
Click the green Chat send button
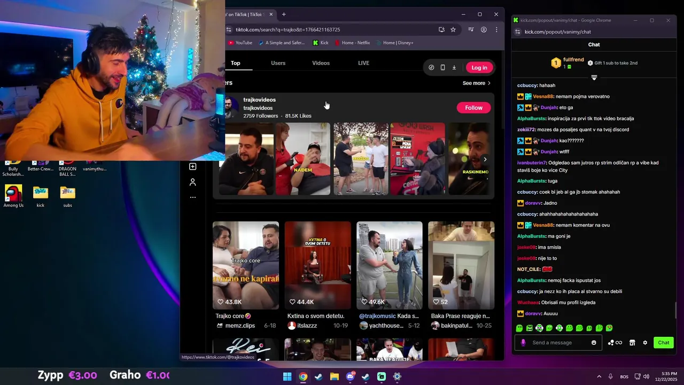pyautogui.click(x=663, y=343)
